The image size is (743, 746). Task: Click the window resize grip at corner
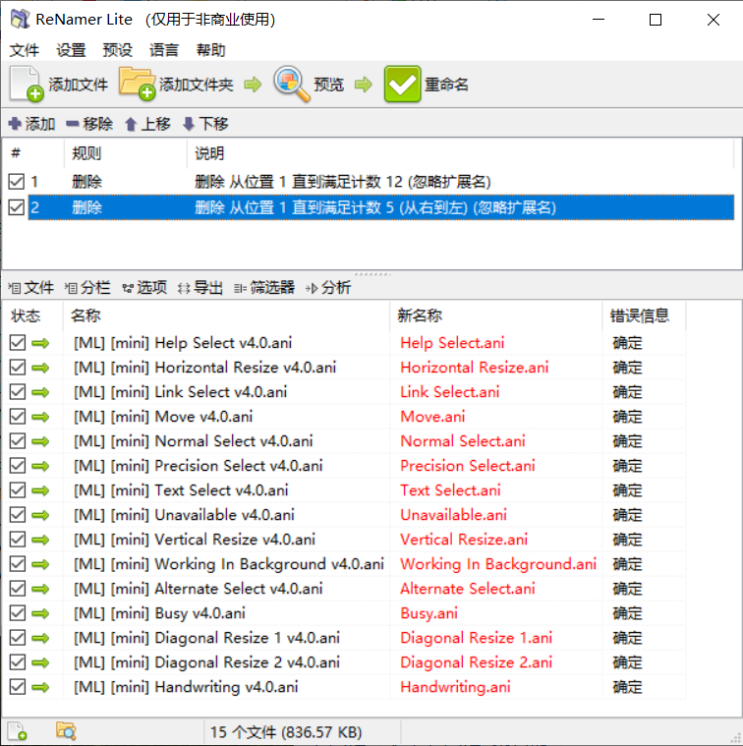point(736,739)
